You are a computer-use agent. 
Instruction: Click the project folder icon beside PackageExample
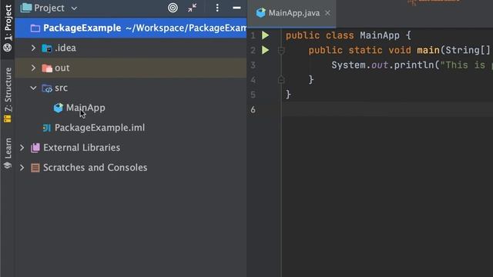coord(35,28)
